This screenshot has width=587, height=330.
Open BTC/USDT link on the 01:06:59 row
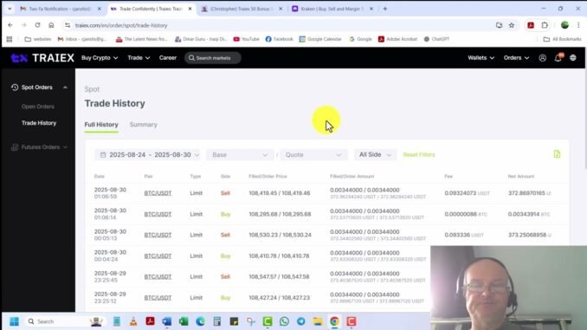158,193
